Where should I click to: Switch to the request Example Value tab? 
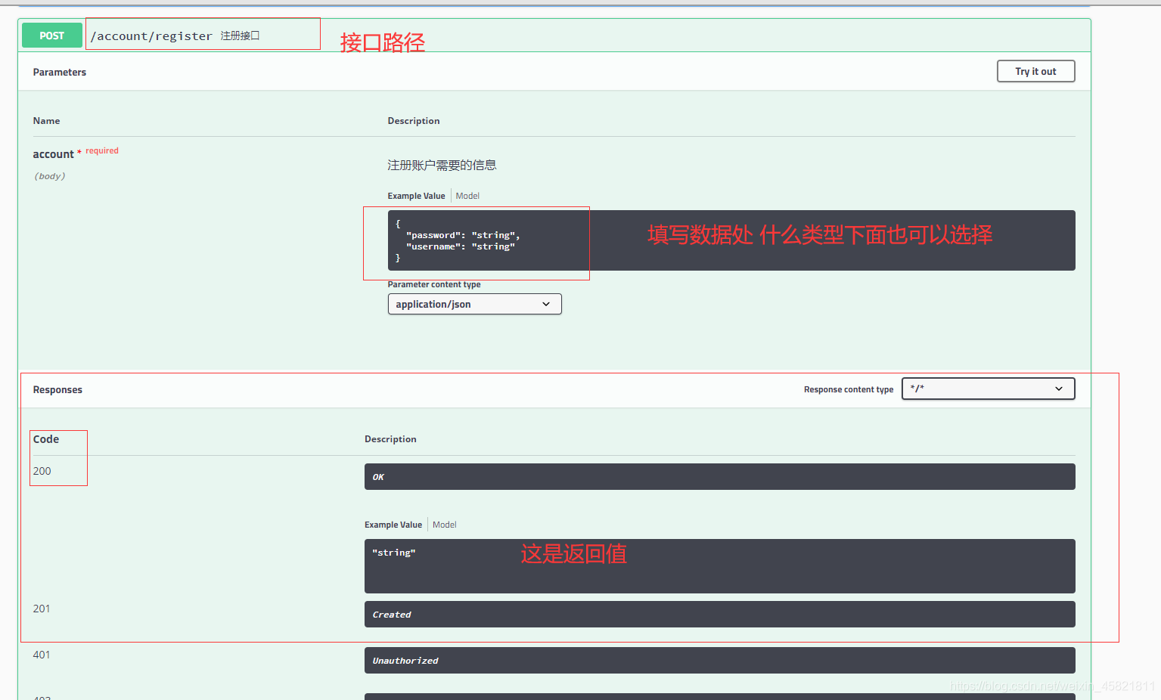pos(416,196)
